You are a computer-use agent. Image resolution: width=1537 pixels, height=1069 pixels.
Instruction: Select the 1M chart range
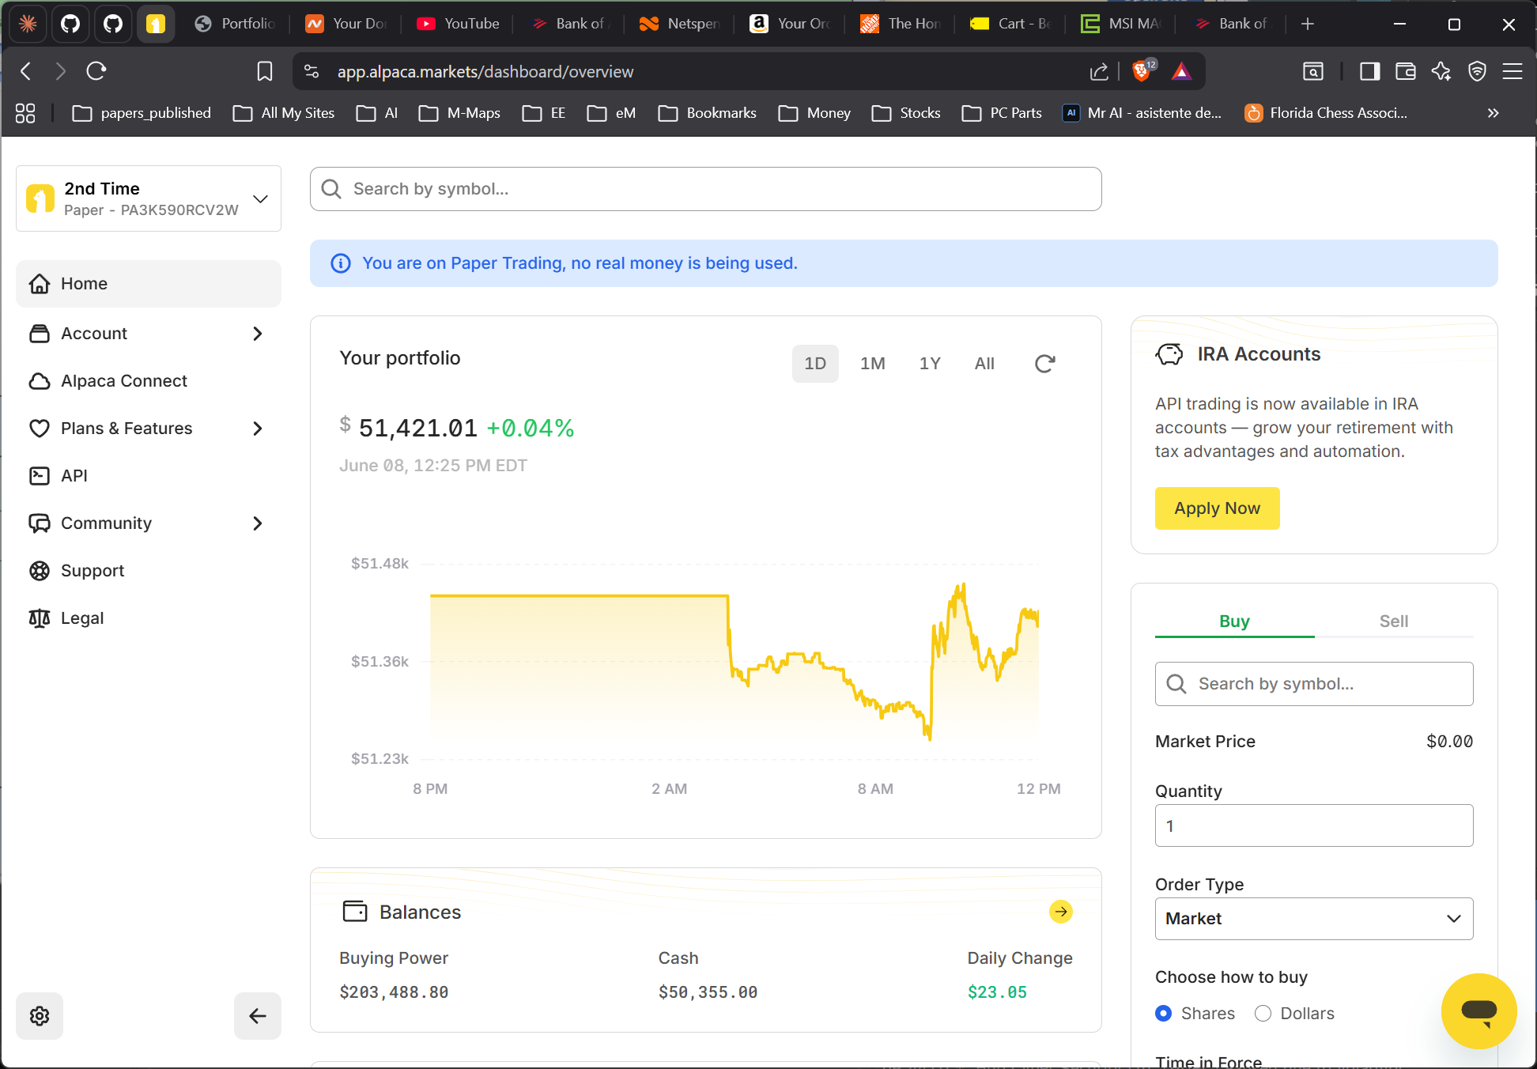pos(873,364)
